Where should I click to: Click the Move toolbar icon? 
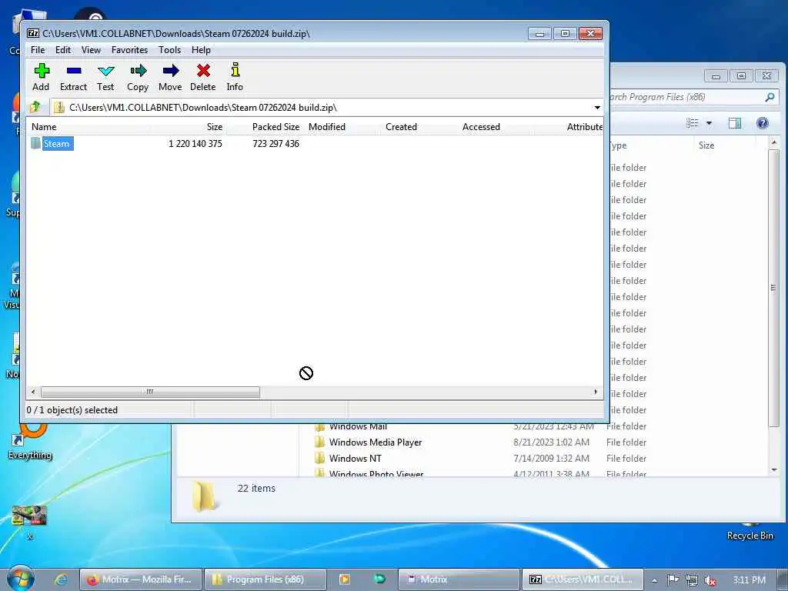(x=170, y=71)
